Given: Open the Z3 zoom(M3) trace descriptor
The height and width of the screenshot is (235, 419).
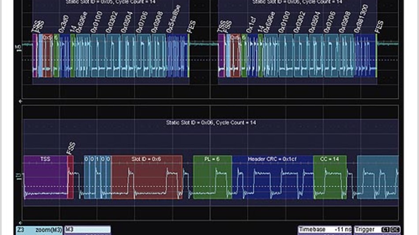Looking at the screenshot, I should (x=39, y=230).
